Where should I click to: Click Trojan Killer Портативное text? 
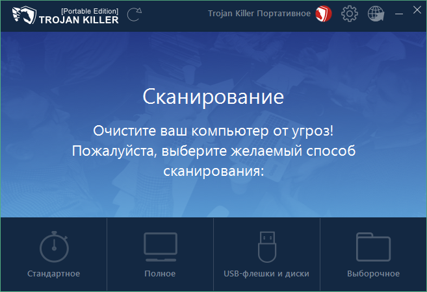point(259,14)
